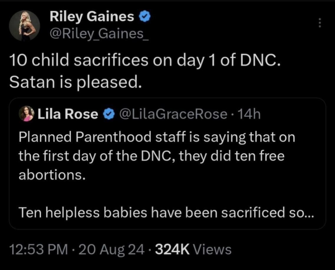Click the 20 Aug 24 date
335x270 pixels.
click(x=111, y=250)
